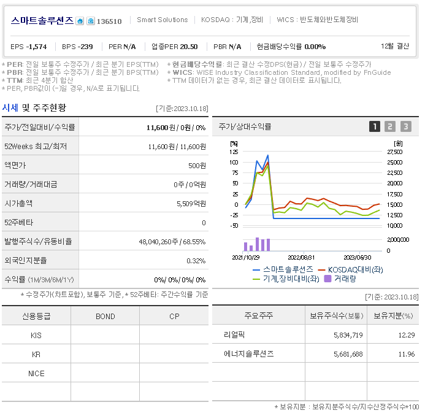Click the 시세 및 주주현황 heading
The image size is (425, 413).
coord(34,107)
